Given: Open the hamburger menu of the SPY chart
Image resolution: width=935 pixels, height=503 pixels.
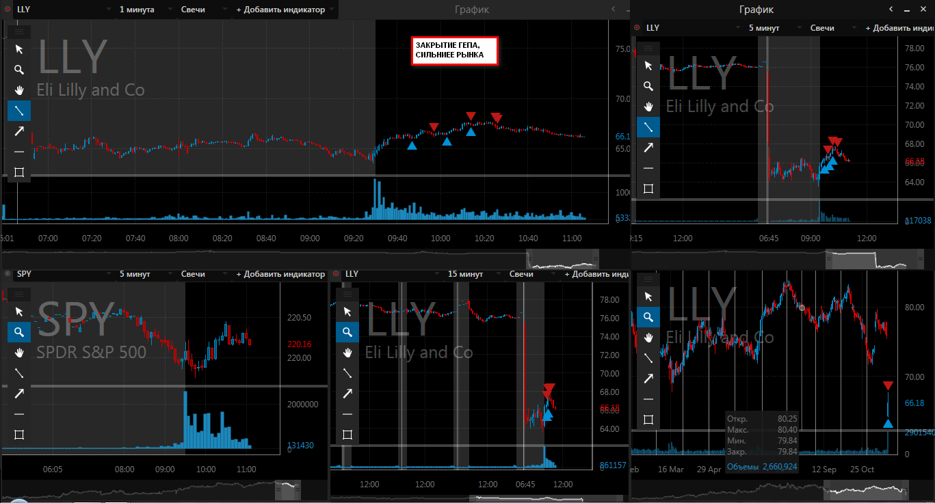Looking at the screenshot, I should click(19, 294).
